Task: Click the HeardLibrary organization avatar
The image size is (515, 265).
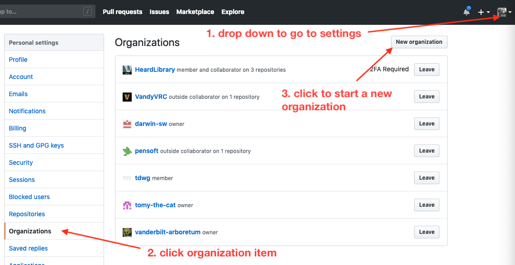Action: [127, 70]
